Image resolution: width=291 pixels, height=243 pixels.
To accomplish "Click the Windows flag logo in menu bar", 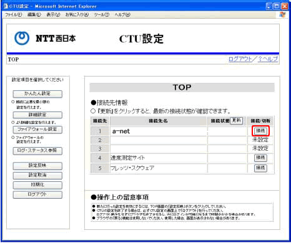I will [x=282, y=14].
